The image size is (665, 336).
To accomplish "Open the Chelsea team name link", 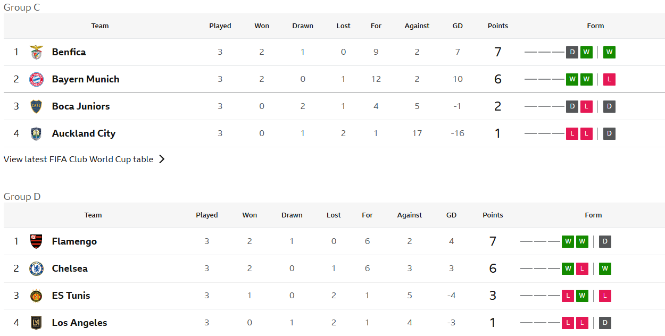I will click(x=70, y=268).
